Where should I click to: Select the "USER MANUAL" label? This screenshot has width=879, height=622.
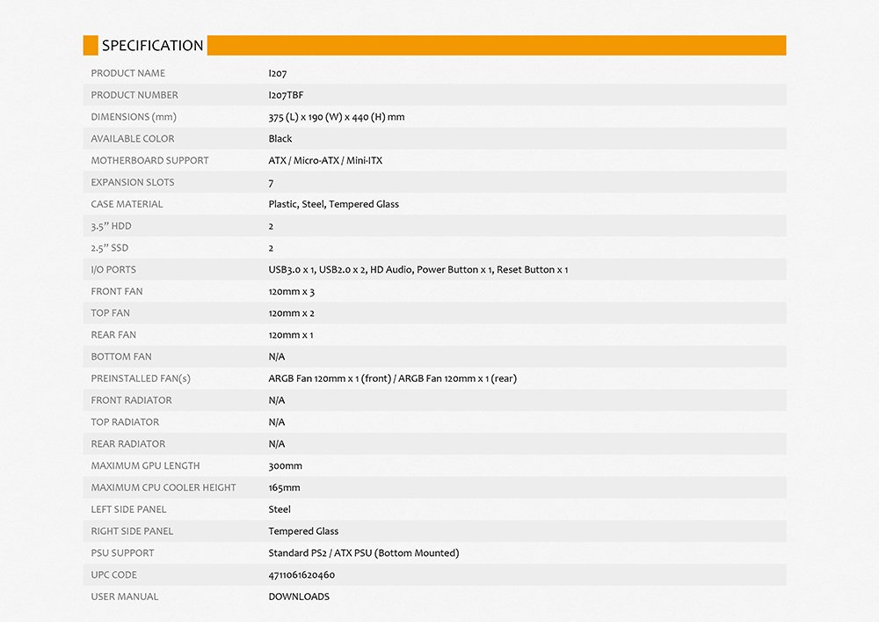[x=125, y=596]
